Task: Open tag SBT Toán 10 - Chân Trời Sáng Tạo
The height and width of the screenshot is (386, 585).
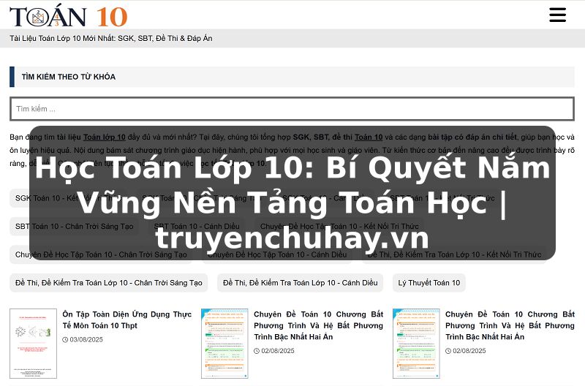Action: (75, 227)
